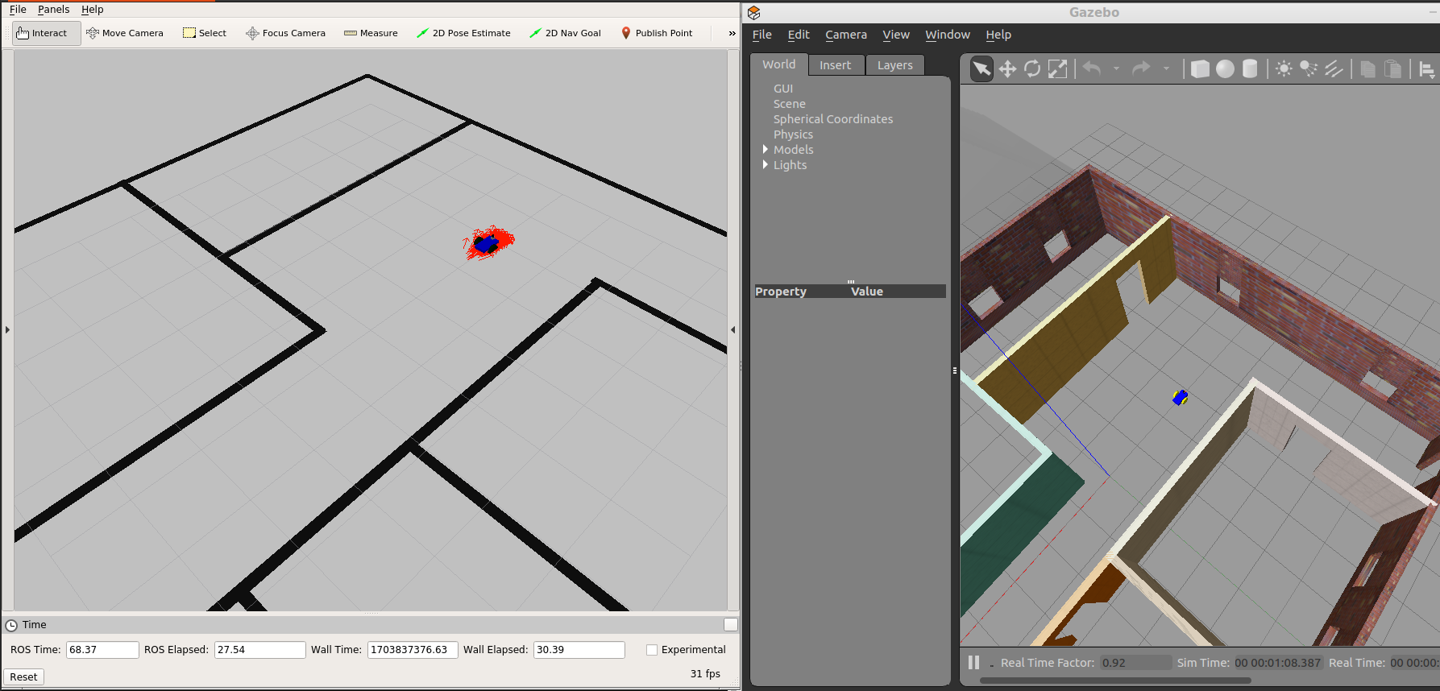The width and height of the screenshot is (1440, 691).
Task: Select the Translate mode tool in Gazebo
Action: (1007, 69)
